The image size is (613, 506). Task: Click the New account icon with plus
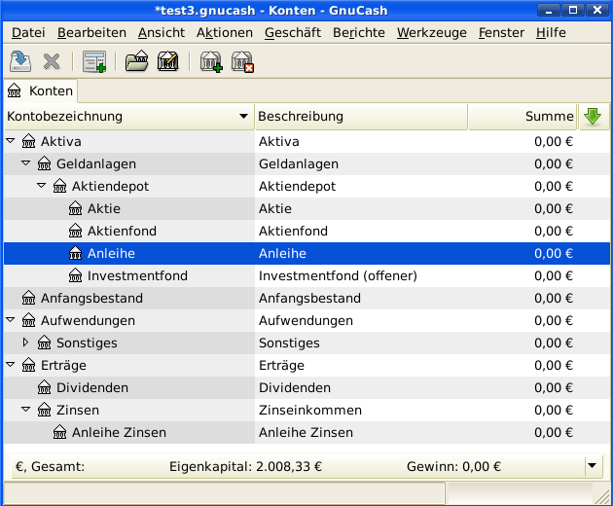pyautogui.click(x=210, y=62)
